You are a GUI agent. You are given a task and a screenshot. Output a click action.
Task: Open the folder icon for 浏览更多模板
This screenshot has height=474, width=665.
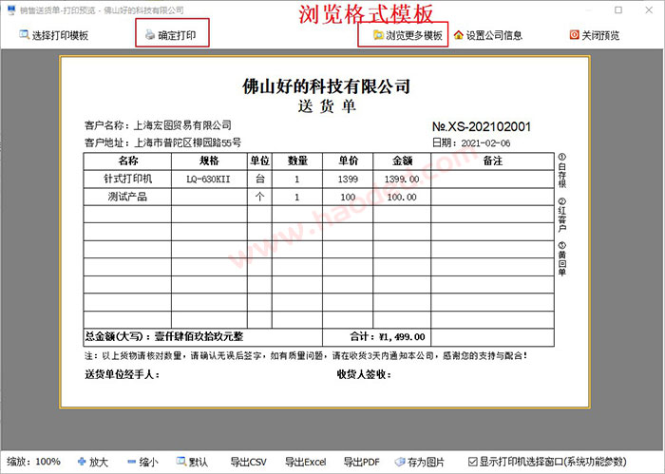point(378,35)
